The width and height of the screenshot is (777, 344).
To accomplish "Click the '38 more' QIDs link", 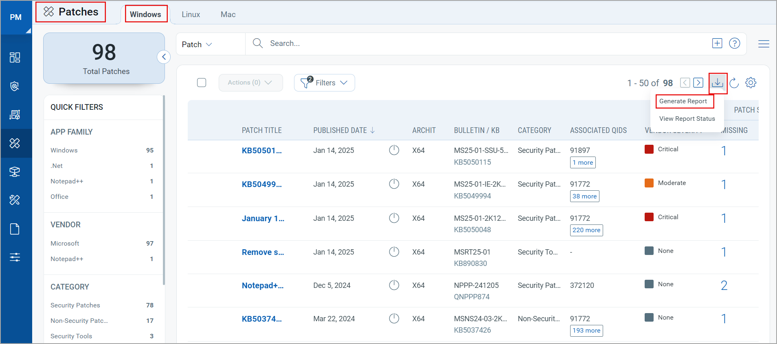I will click(x=584, y=196).
